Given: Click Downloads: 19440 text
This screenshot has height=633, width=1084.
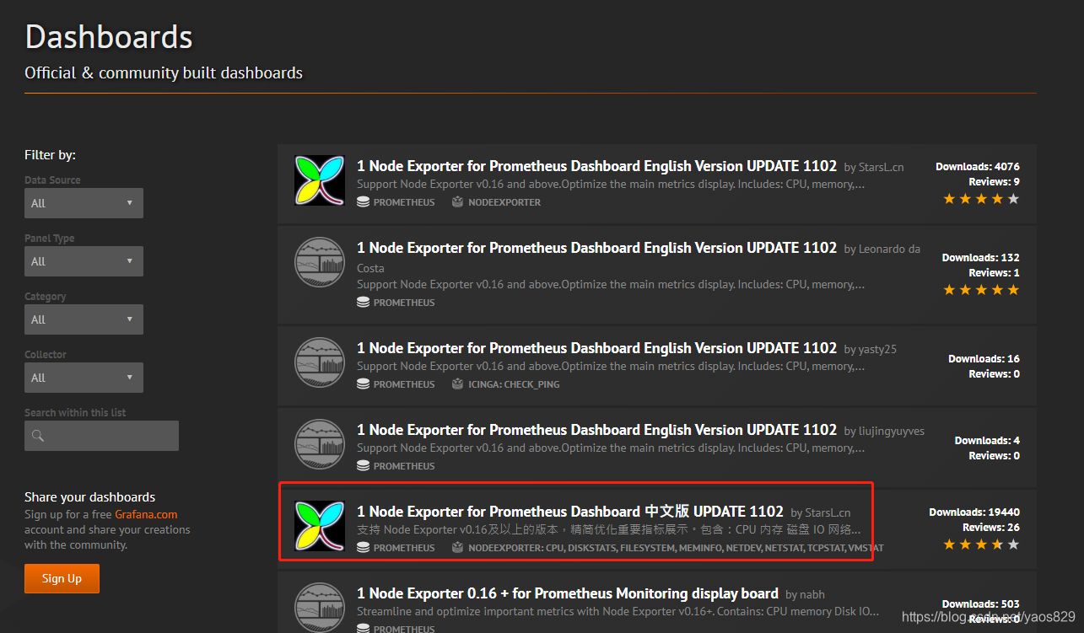Looking at the screenshot, I should pyautogui.click(x=974, y=512).
